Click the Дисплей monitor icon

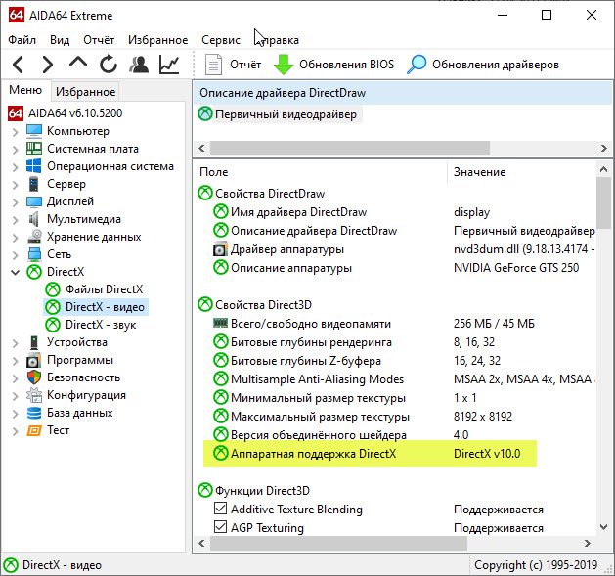point(34,201)
